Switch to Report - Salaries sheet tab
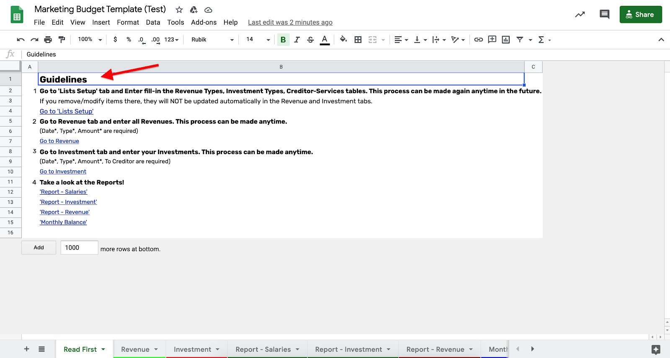 pos(267,349)
